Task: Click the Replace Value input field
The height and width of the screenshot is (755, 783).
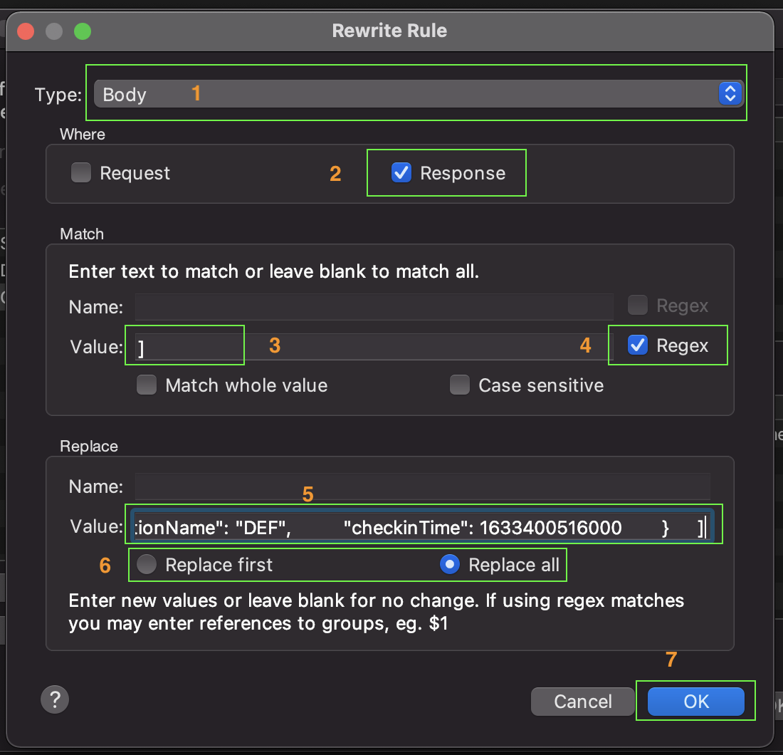Action: pyautogui.click(x=421, y=526)
